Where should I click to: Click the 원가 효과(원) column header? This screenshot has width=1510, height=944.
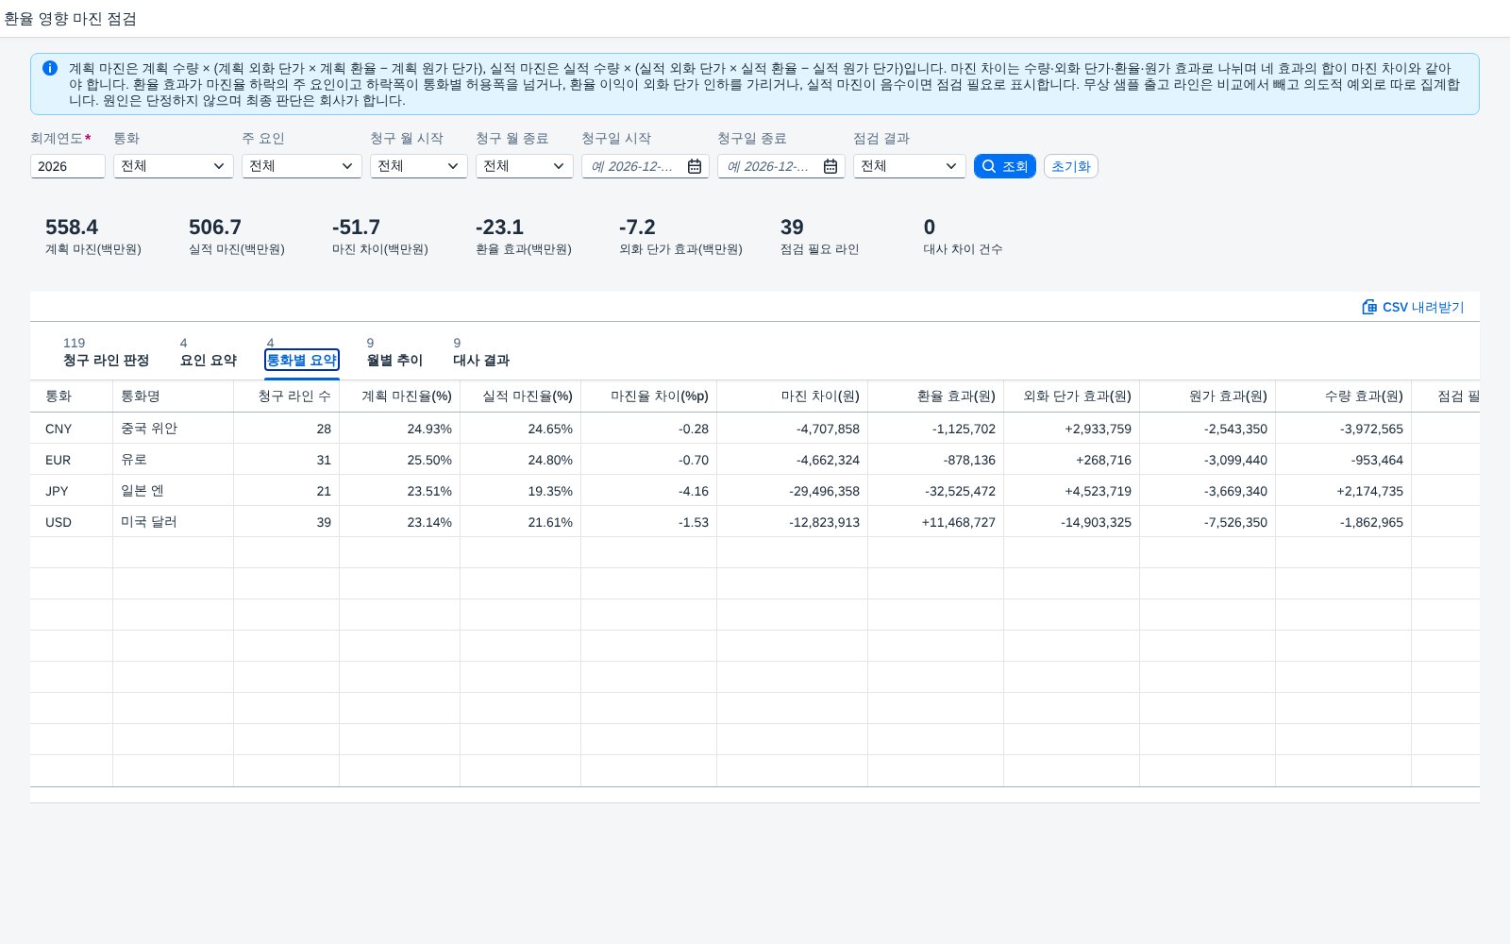[1208, 396]
